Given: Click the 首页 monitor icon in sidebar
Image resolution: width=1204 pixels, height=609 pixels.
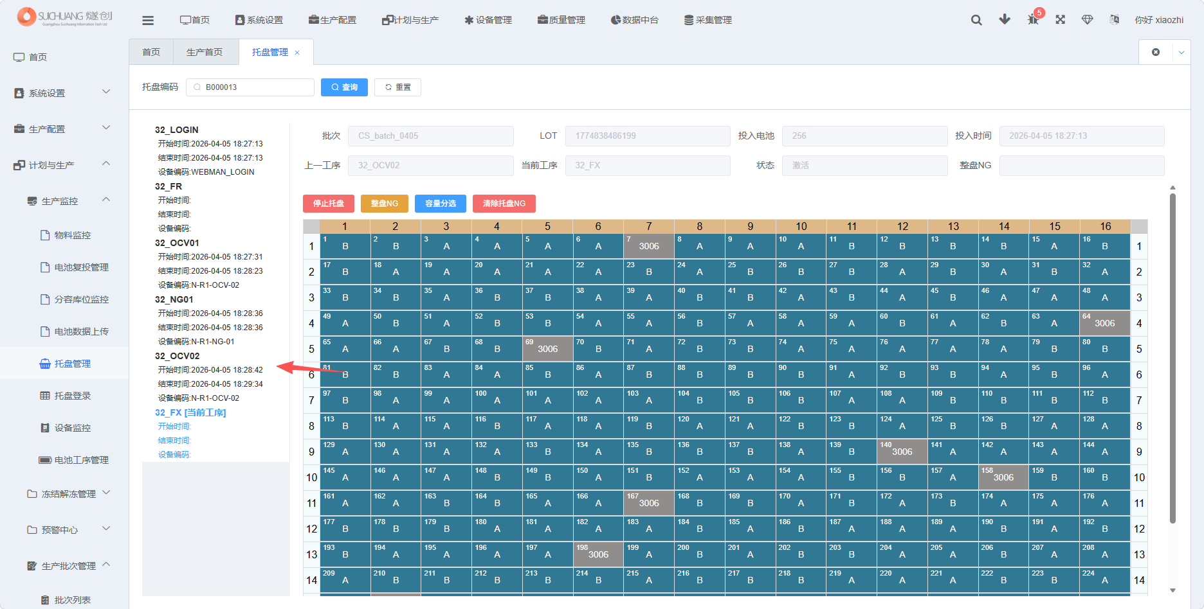Looking at the screenshot, I should [19, 57].
